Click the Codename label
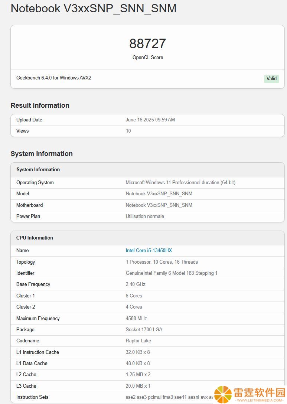The width and height of the screenshot is (287, 404). click(28, 341)
